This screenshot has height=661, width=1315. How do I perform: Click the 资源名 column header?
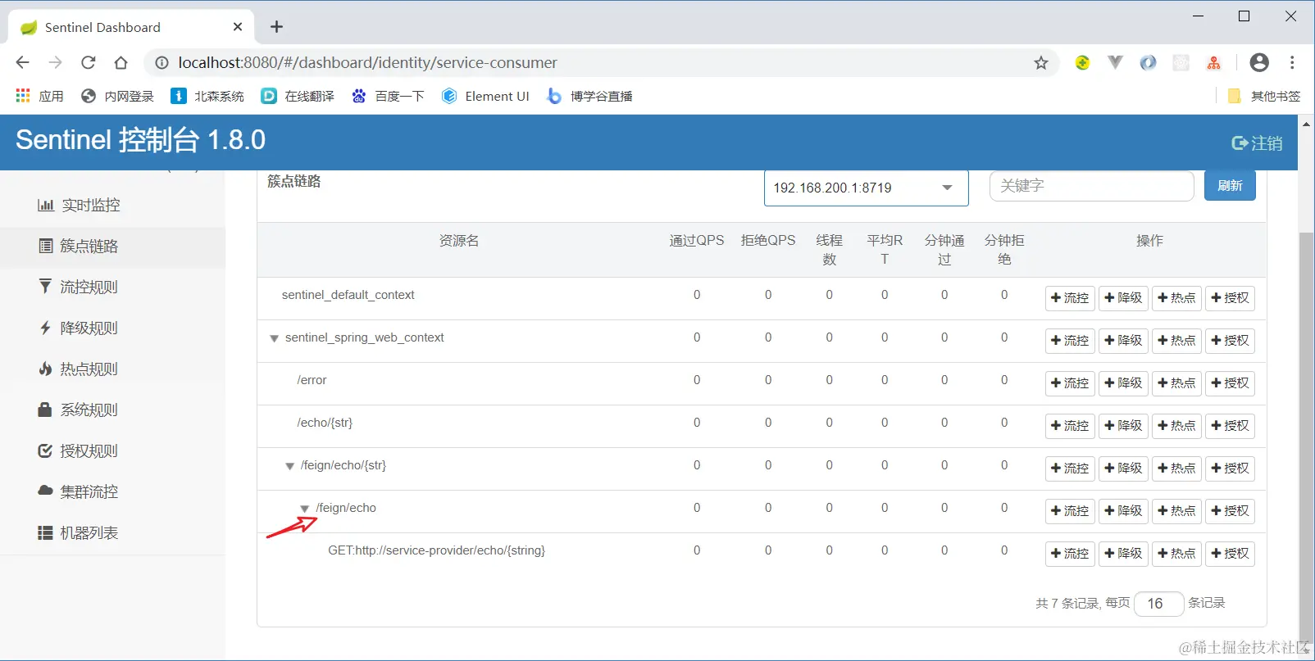[458, 241]
